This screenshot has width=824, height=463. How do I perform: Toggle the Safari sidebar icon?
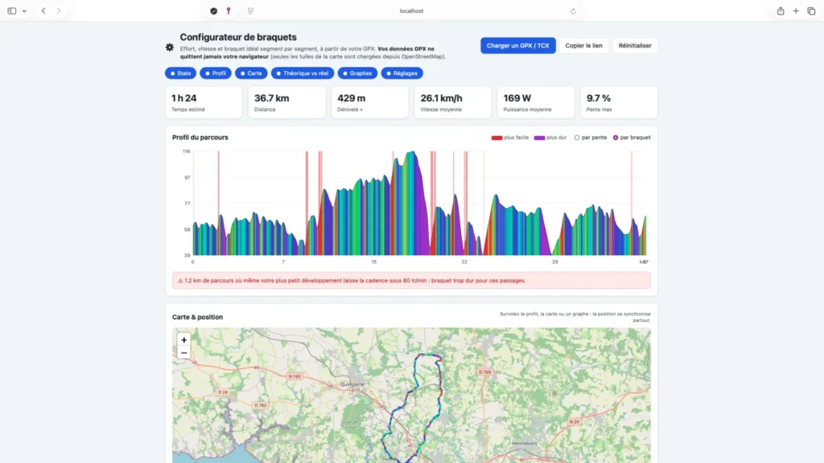point(11,10)
